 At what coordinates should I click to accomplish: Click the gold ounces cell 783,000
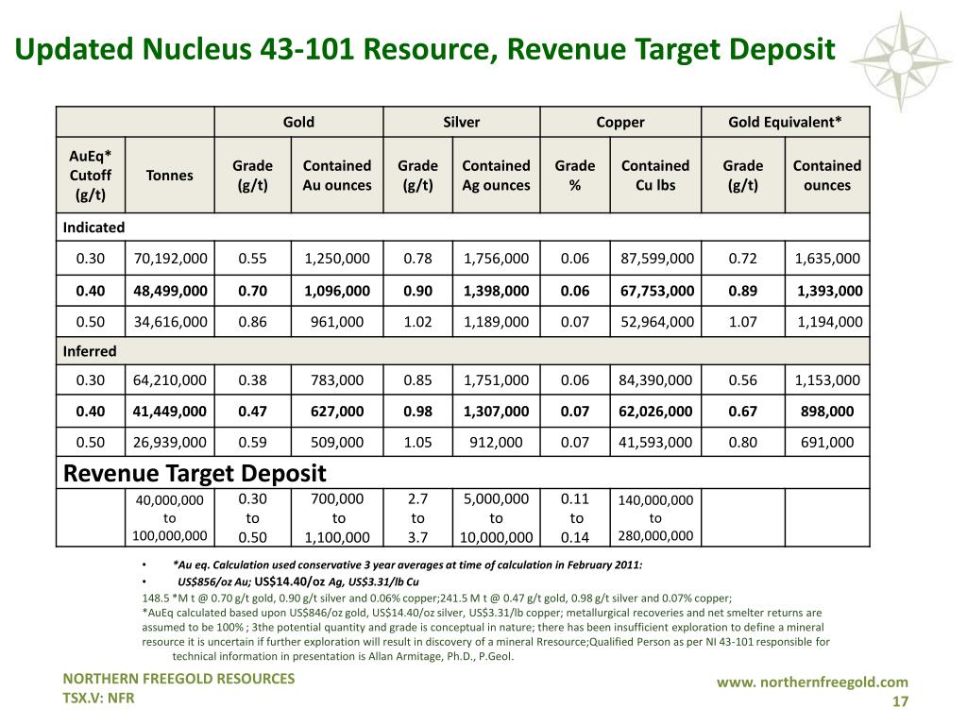pyautogui.click(x=337, y=380)
